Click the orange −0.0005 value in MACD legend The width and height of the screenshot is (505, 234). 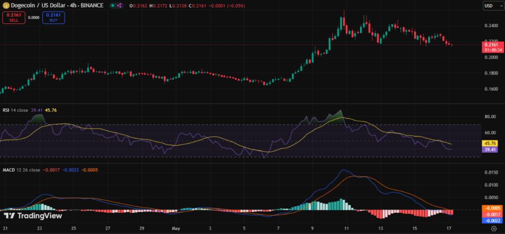click(89, 169)
